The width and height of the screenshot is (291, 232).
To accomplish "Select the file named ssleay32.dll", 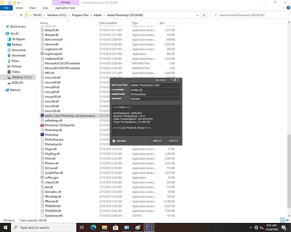I will tap(51, 183).
